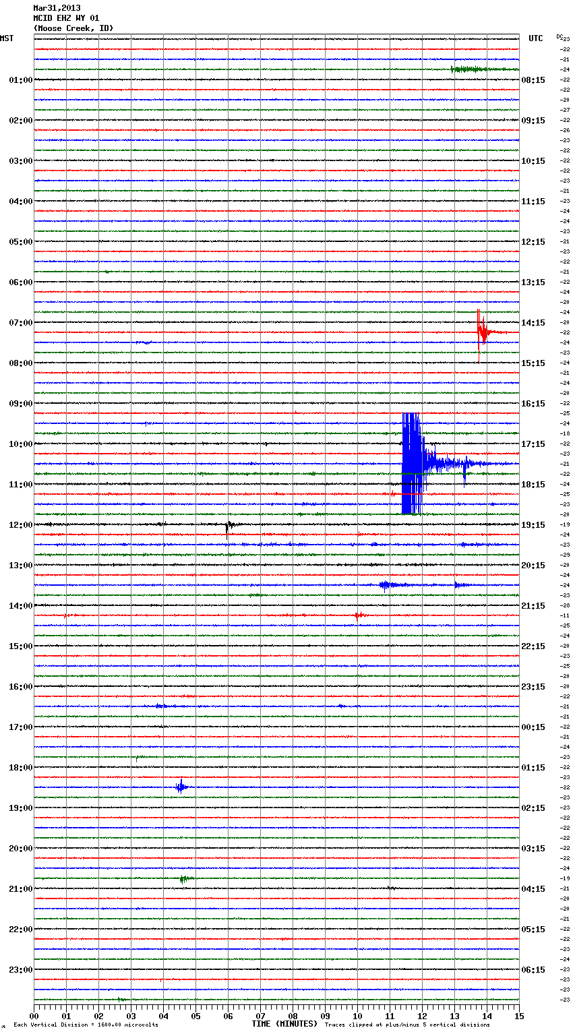This screenshot has height=1034, width=573.
Task: Click the black spike on the 12:00 MST trace
Action: [228, 525]
